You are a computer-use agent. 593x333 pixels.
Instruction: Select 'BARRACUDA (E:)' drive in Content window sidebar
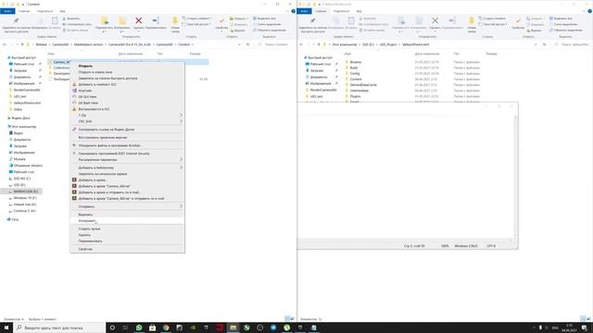point(25,191)
